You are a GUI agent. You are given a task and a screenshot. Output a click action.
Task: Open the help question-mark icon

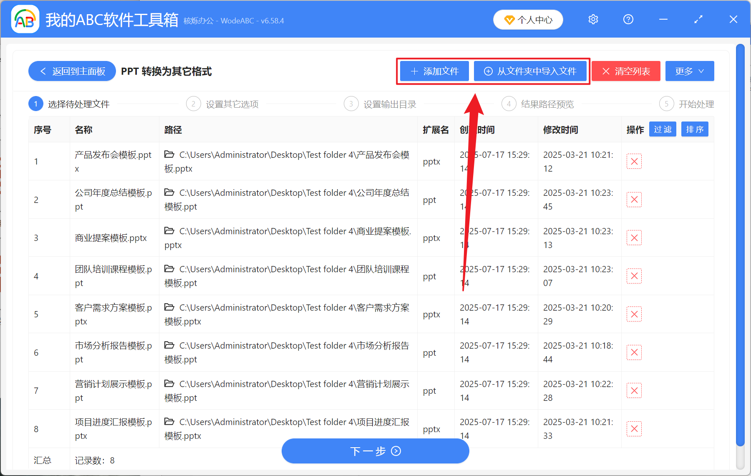[x=628, y=19]
